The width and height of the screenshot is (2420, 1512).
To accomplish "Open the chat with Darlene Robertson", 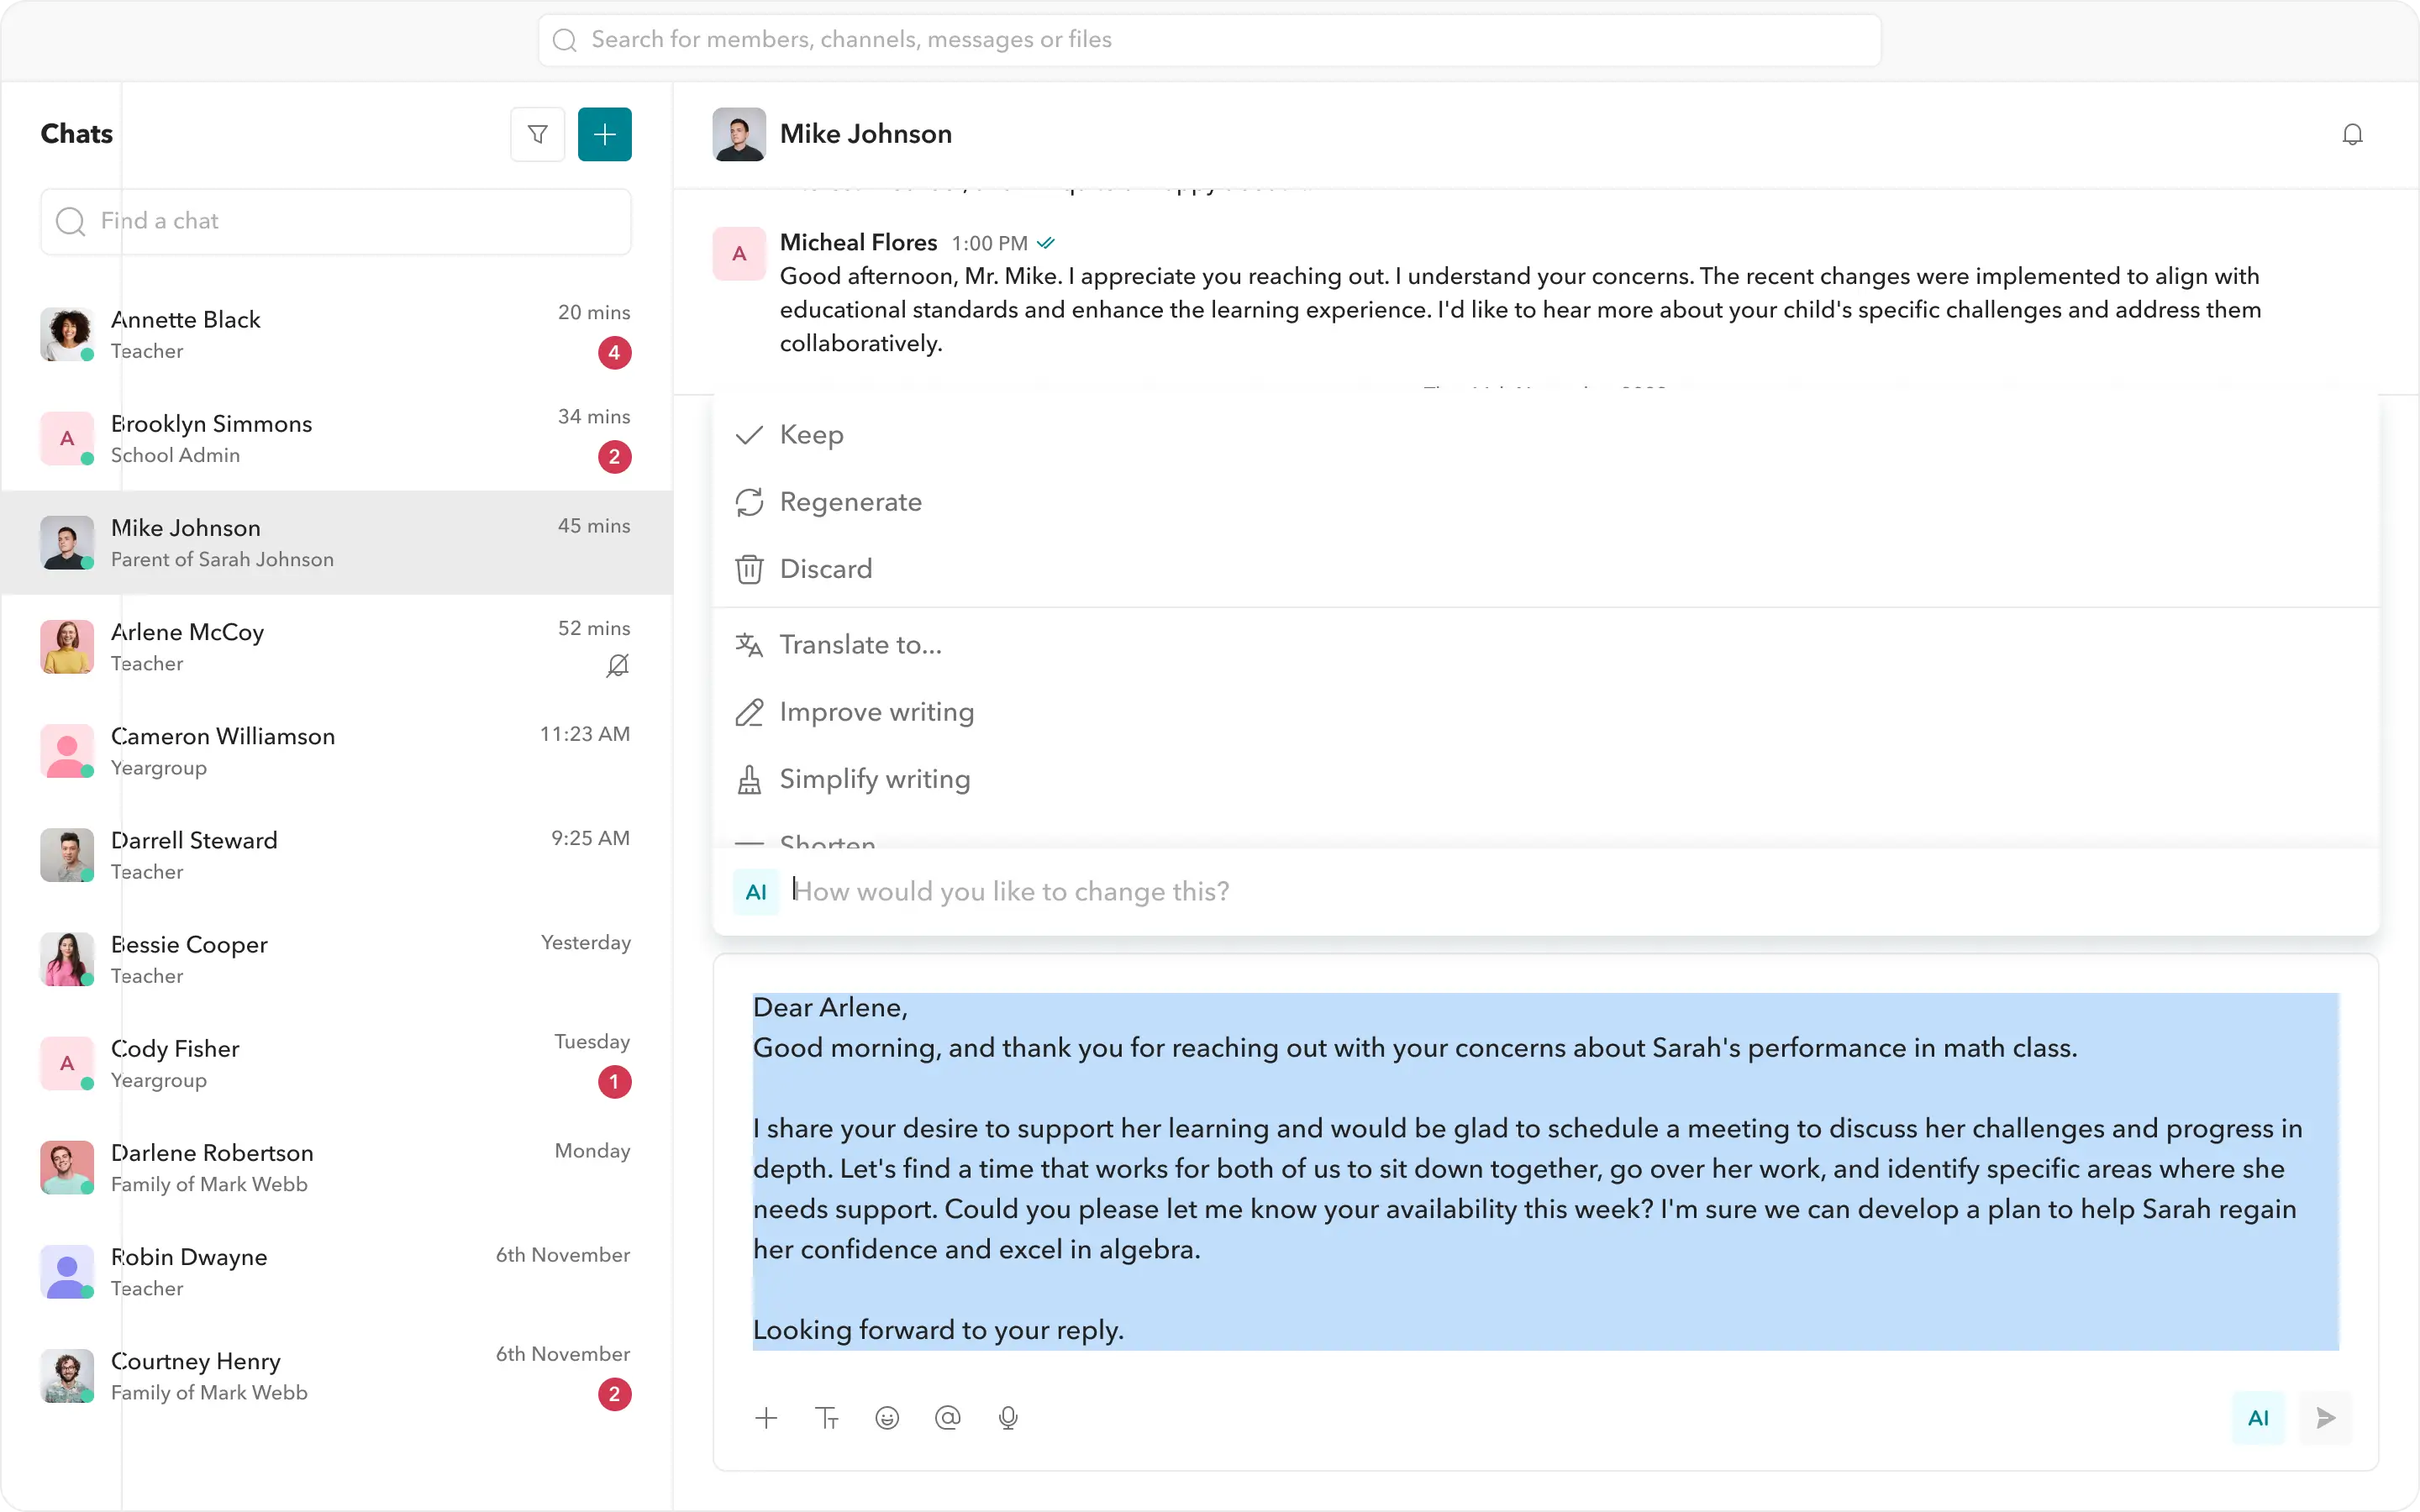I will [336, 1167].
